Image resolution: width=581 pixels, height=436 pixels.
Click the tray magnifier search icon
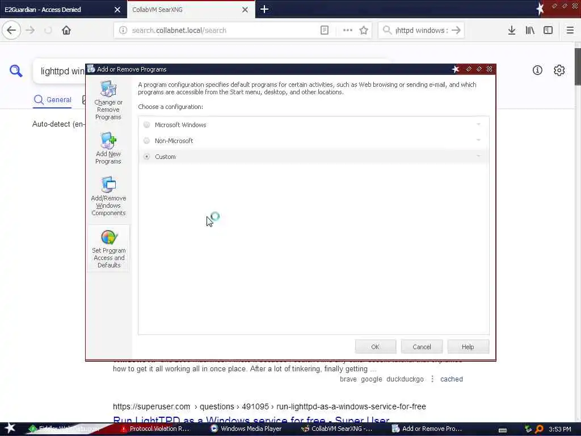[539, 429]
